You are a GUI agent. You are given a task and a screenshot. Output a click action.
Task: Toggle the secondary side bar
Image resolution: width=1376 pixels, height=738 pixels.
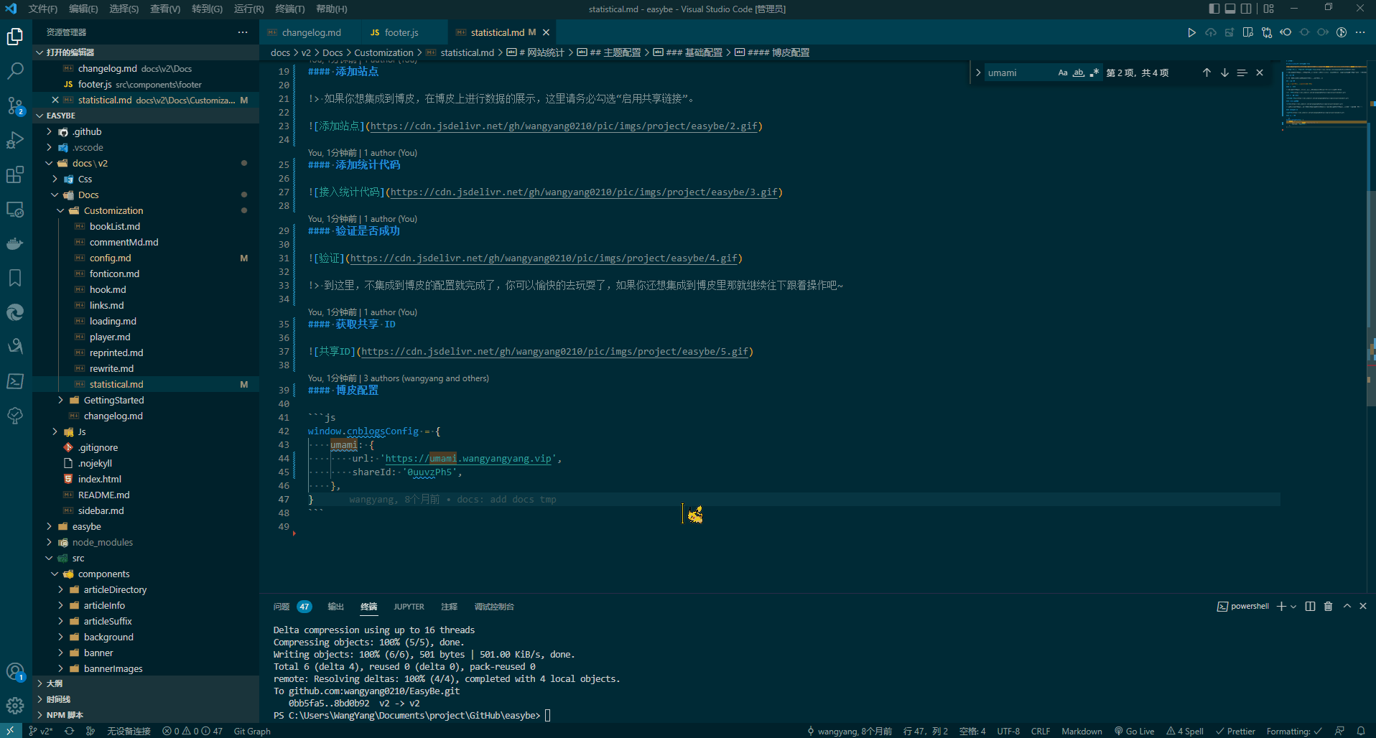tap(1246, 9)
